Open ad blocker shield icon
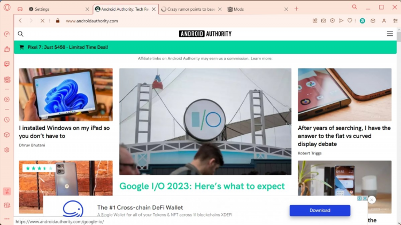Viewport: 401px width, 225px height. [332, 21]
